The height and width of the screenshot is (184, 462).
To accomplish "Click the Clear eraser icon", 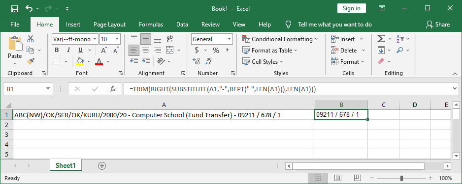I will 381,61.
